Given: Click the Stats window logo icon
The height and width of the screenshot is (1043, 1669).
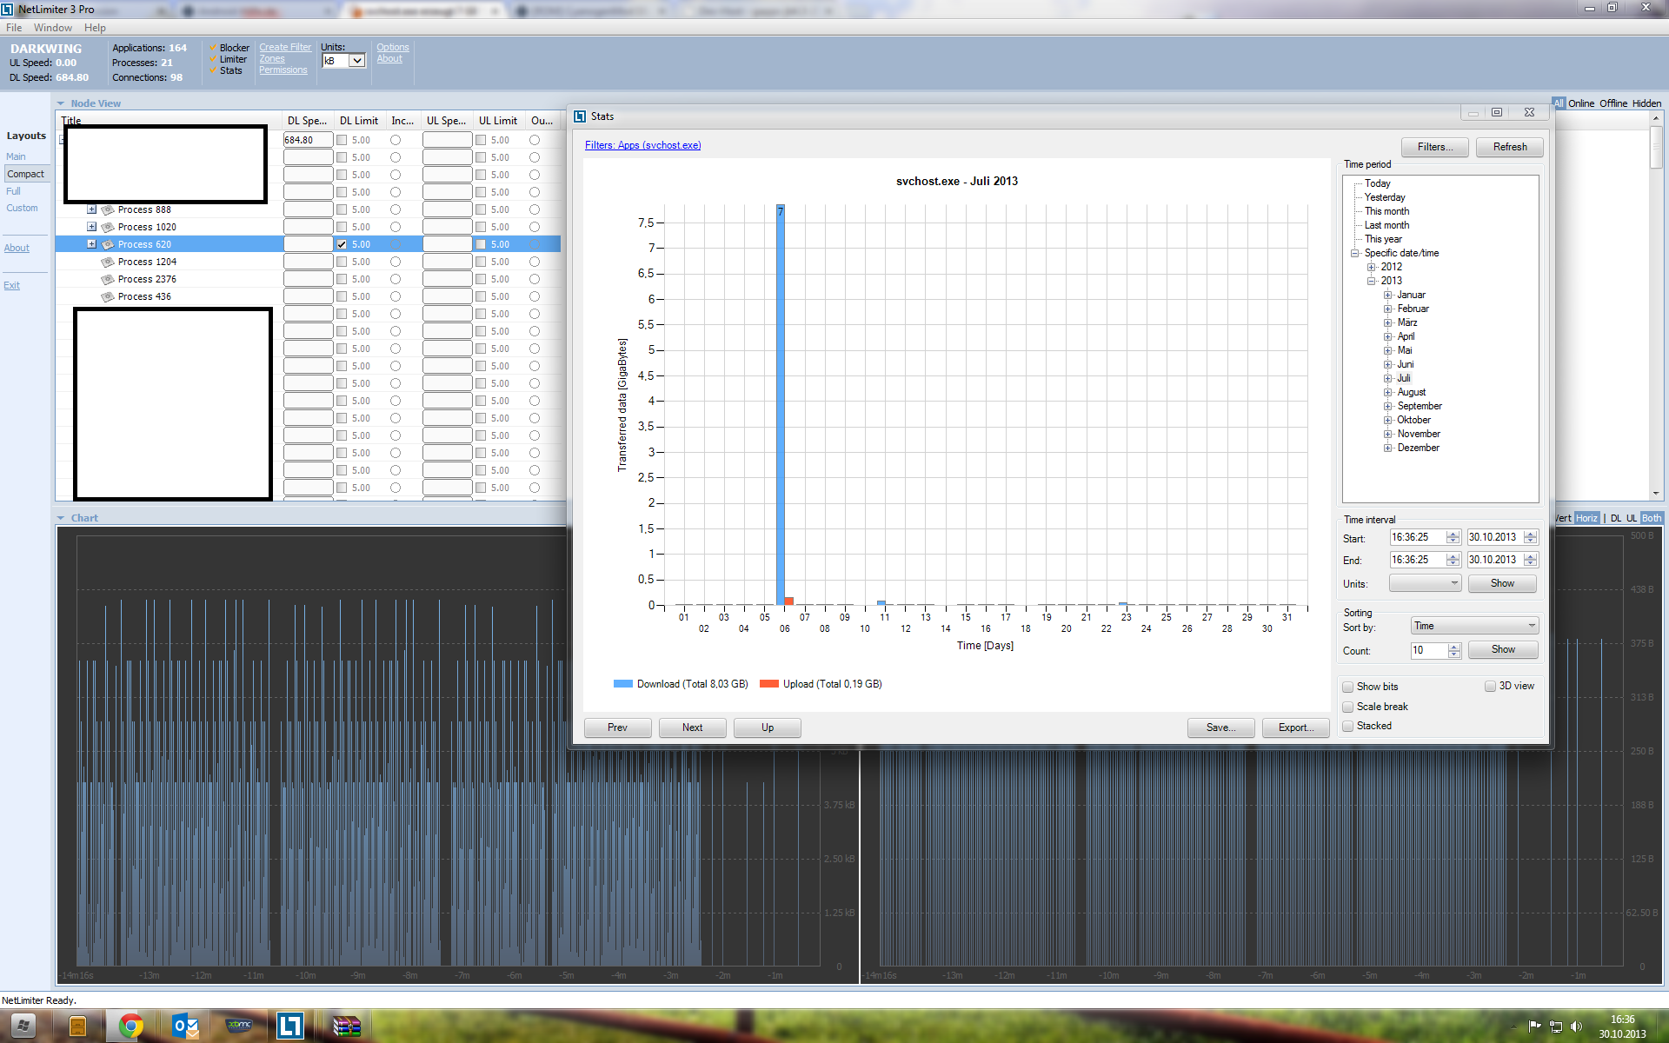Looking at the screenshot, I should [580, 116].
